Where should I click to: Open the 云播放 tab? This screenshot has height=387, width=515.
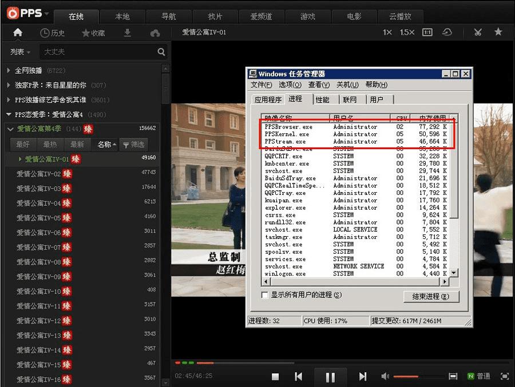point(401,17)
